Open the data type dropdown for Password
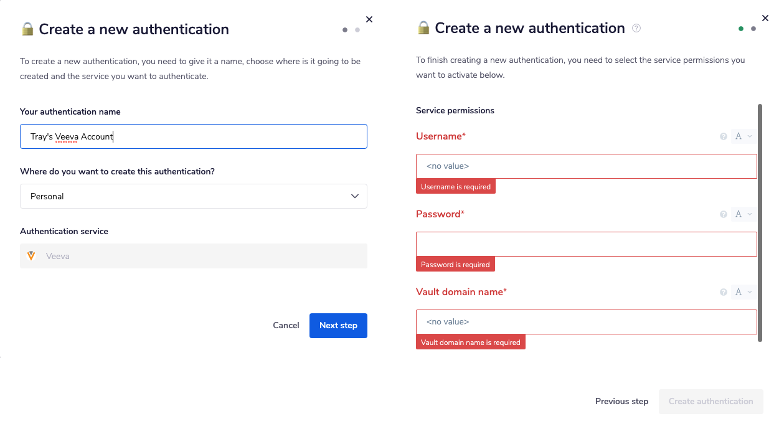Image resolution: width=779 pixels, height=421 pixels. [743, 214]
